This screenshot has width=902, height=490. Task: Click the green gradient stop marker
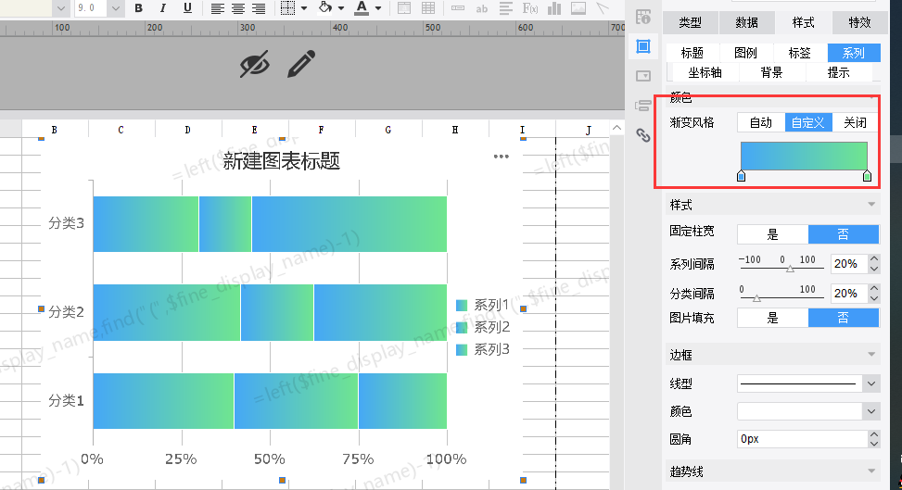[867, 176]
